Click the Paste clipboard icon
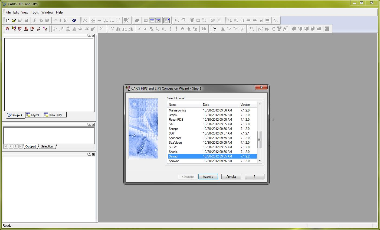380x230 pixels. tap(47, 20)
